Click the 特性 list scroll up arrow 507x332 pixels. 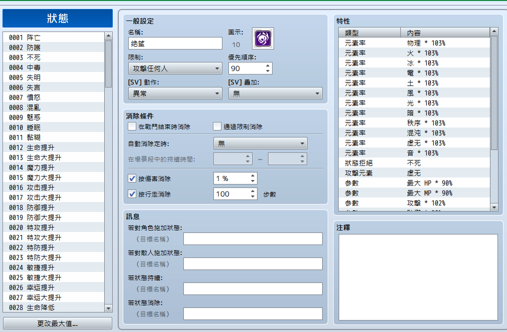click(x=494, y=31)
